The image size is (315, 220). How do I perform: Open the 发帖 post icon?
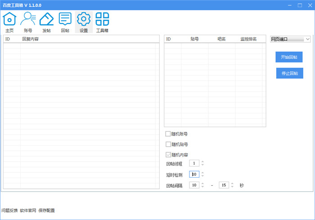pyautogui.click(x=46, y=22)
